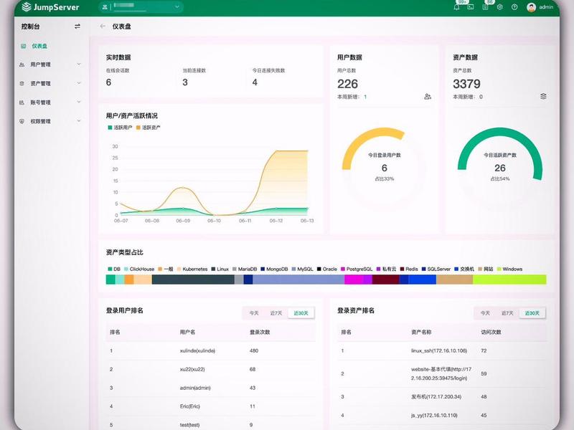
Task: Click today's failed connections value 4
Action: [x=255, y=82]
